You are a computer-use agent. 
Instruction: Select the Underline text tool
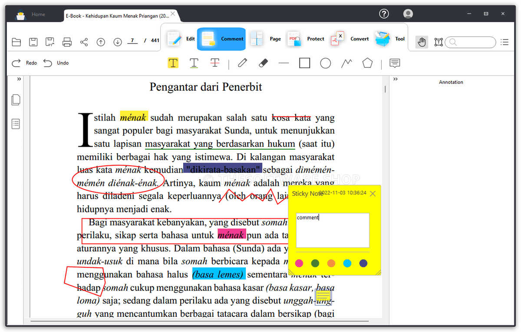click(x=194, y=63)
